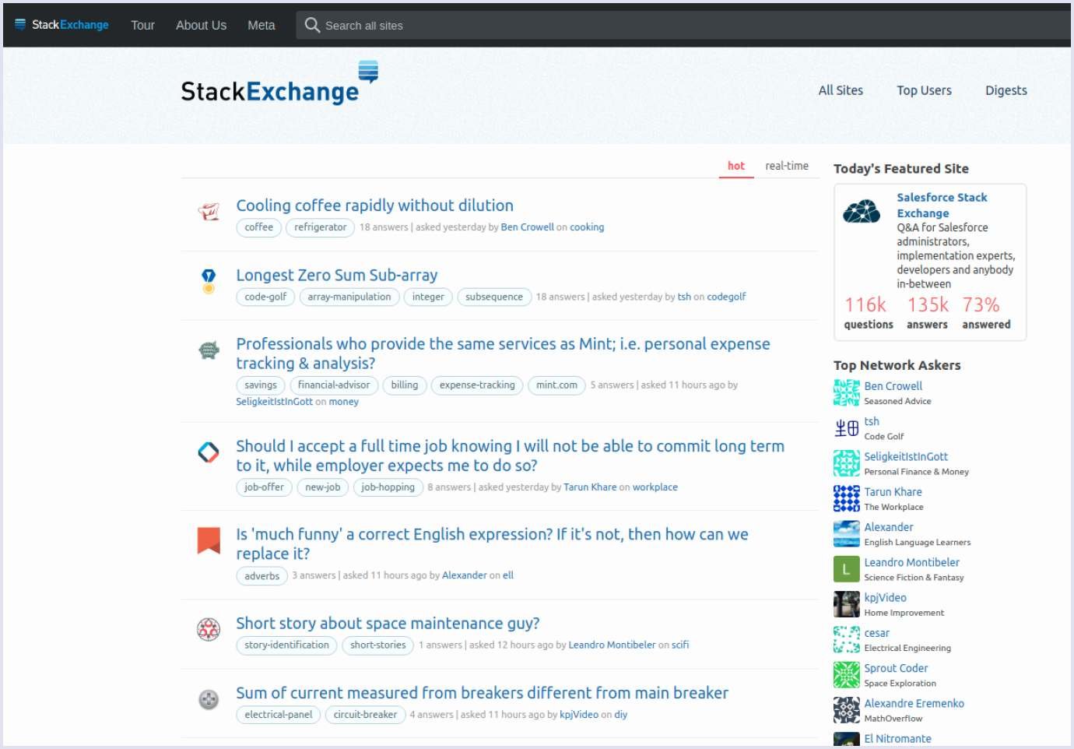This screenshot has width=1074, height=749.
Task: Open 'Short story about space maintenance guy?'
Action: (x=388, y=624)
